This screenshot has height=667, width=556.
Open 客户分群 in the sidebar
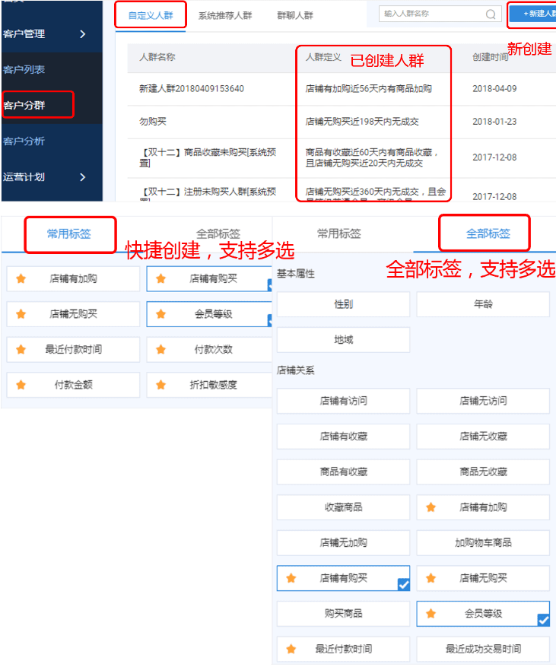(24, 106)
